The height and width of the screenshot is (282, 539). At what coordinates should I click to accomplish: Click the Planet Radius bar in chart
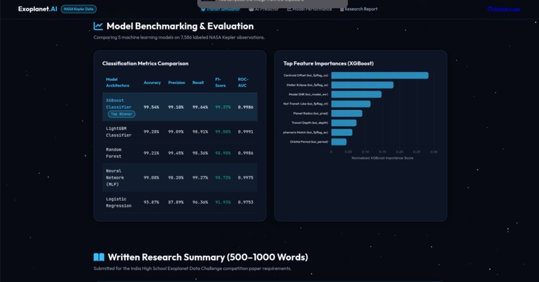click(347, 113)
